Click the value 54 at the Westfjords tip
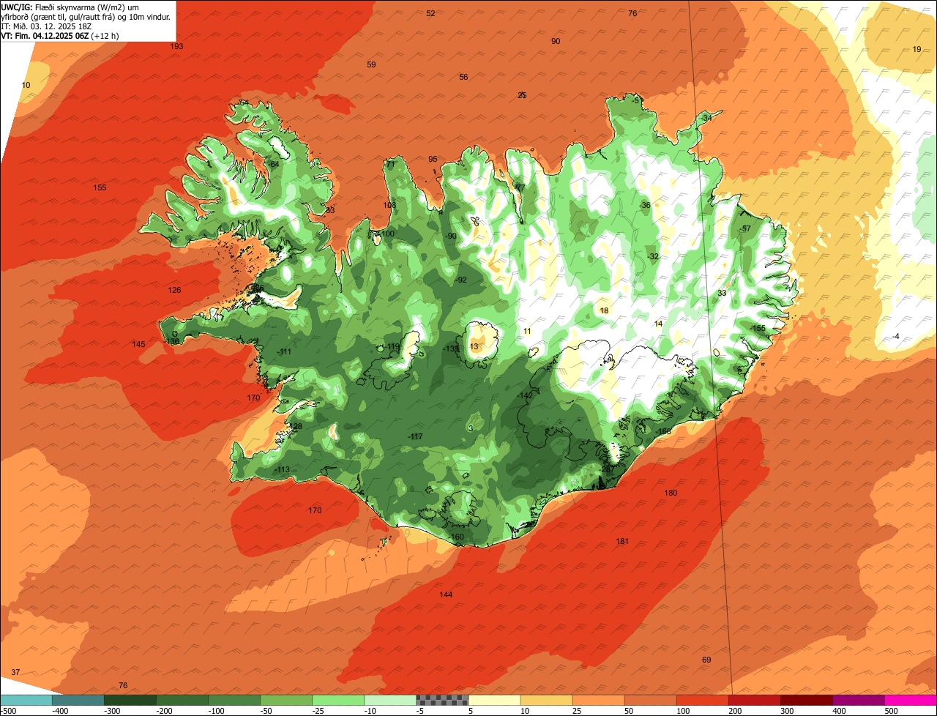The image size is (937, 716). (244, 102)
